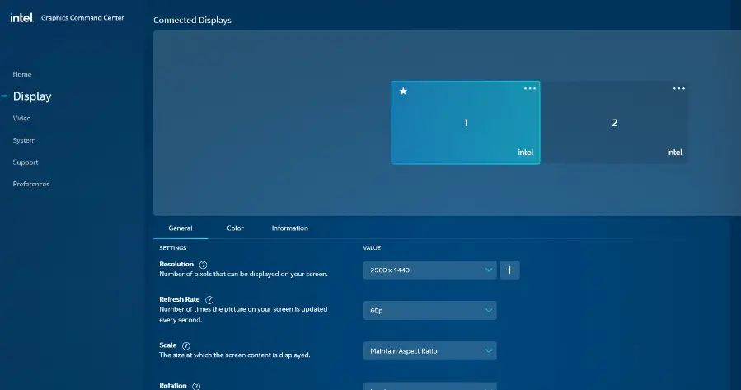741x390 pixels.
Task: Show help for Rotation setting
Action: click(196, 386)
